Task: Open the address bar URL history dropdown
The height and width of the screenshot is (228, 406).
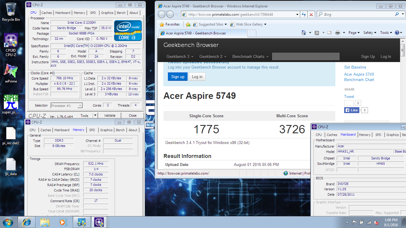Action: coord(297,14)
